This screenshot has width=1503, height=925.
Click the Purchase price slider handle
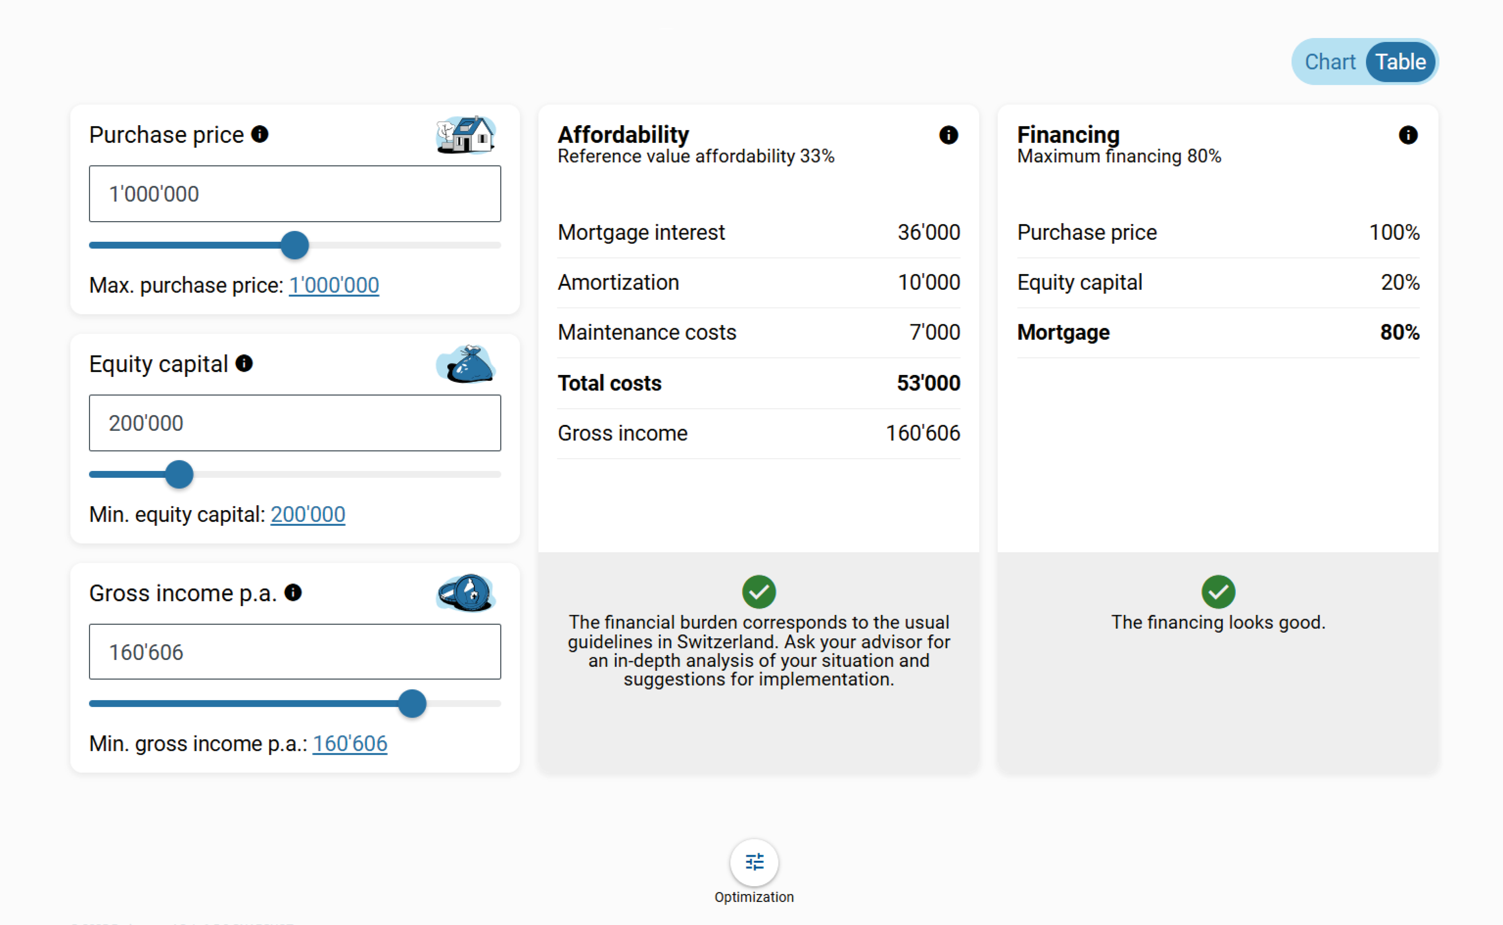295,245
